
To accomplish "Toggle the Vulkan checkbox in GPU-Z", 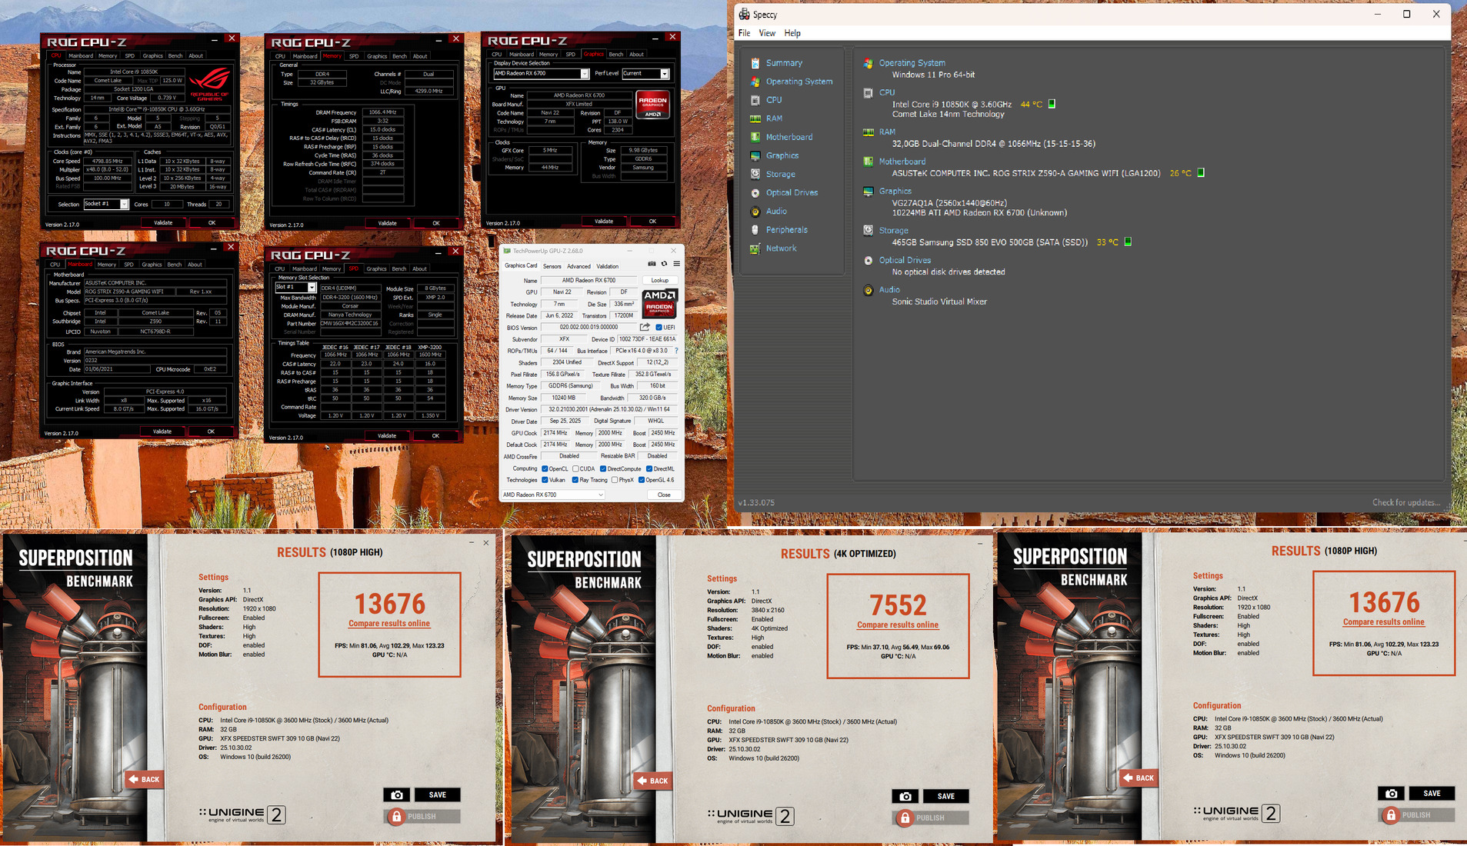I will 545,480.
